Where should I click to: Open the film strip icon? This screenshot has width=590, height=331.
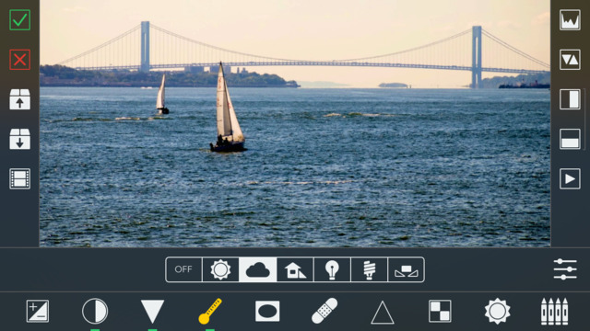[x=19, y=179]
